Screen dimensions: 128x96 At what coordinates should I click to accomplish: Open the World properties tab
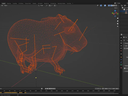coord(121,51)
